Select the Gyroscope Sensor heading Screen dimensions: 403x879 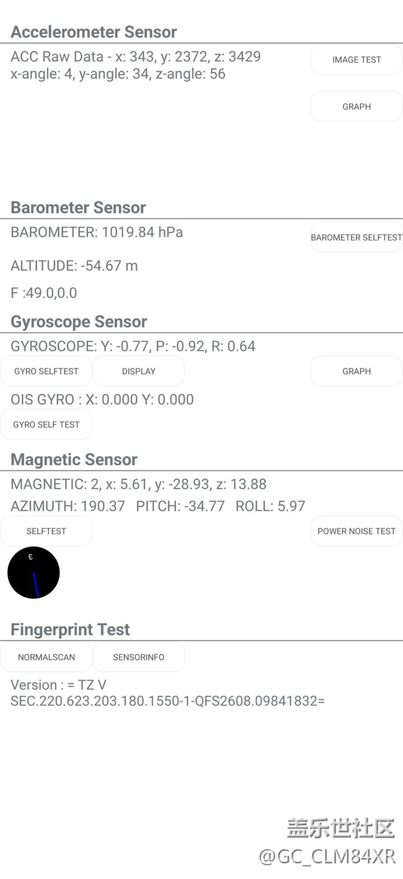[x=79, y=321]
